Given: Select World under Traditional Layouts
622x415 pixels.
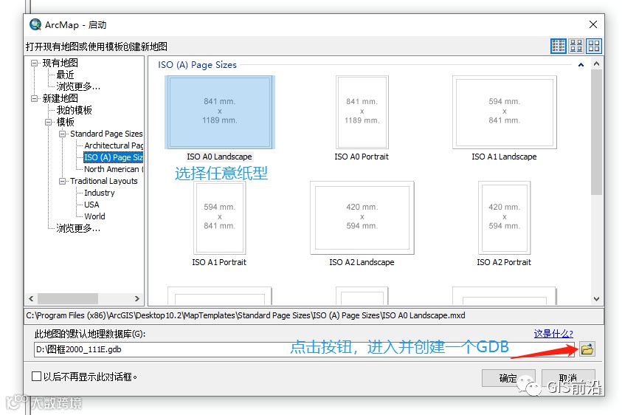Looking at the screenshot, I should pos(94,216).
